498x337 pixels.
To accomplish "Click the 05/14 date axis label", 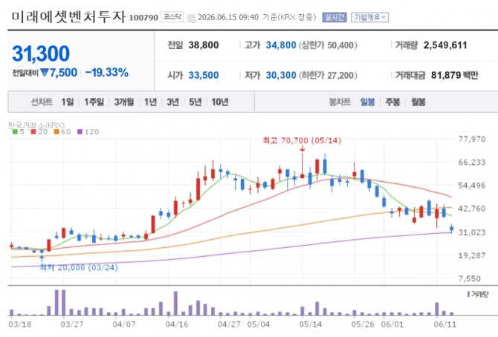I will [310, 324].
